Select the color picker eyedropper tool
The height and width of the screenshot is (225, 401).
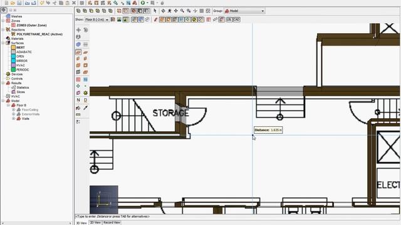85,108
